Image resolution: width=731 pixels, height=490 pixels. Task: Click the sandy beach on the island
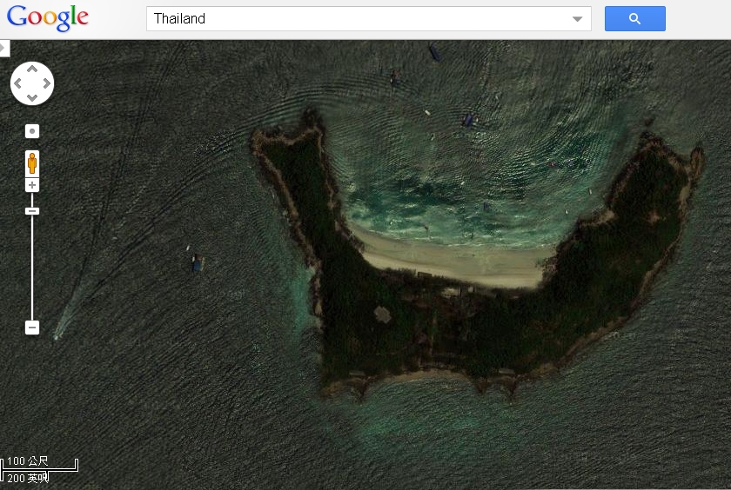tap(453, 261)
